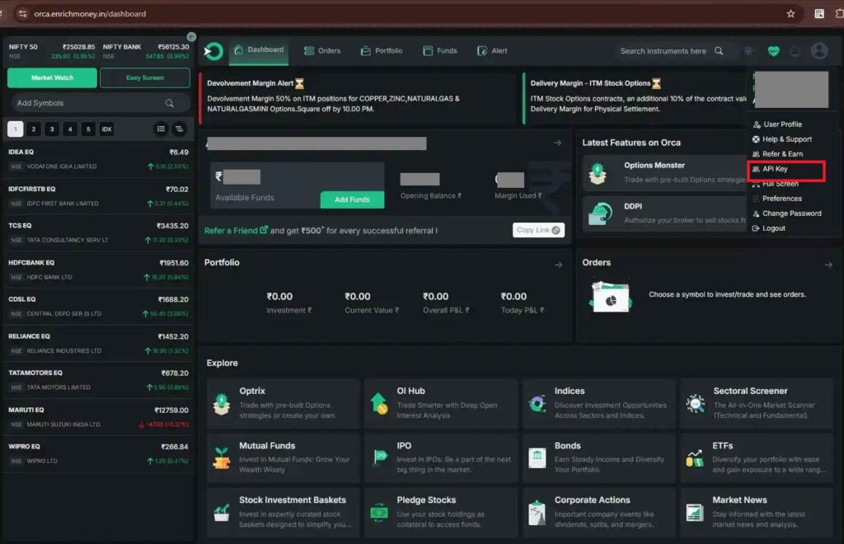Screen dimensions: 844x544
Task: Click the Add Symbols search field
Action: coord(100,103)
